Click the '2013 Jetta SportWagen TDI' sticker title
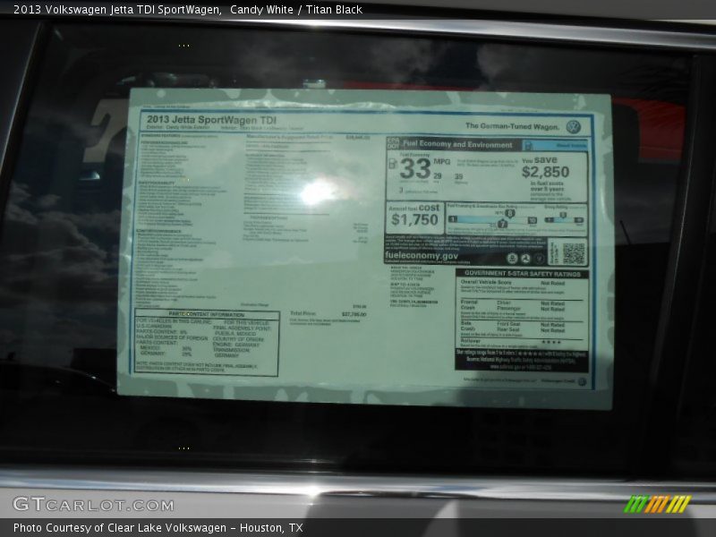This screenshot has height=537, width=716. tap(211, 120)
